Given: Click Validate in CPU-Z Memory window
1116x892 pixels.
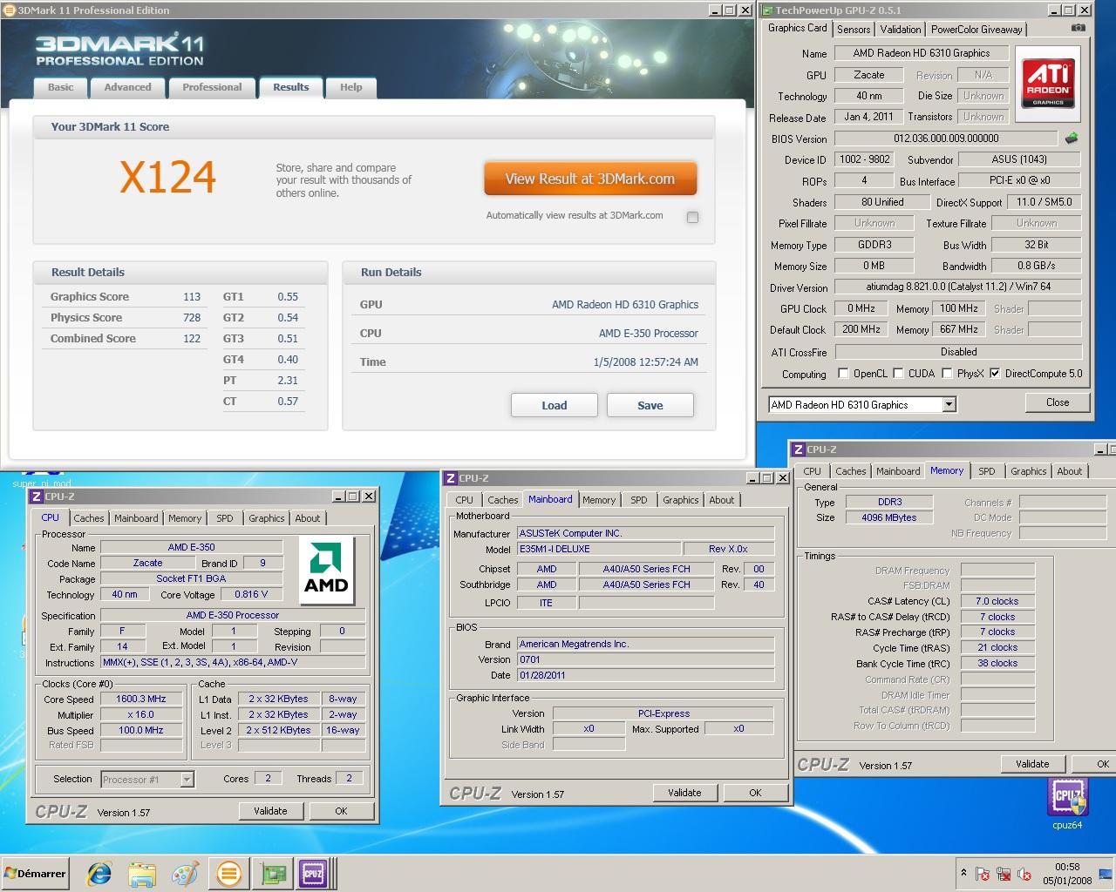Looking at the screenshot, I should tap(1032, 764).
